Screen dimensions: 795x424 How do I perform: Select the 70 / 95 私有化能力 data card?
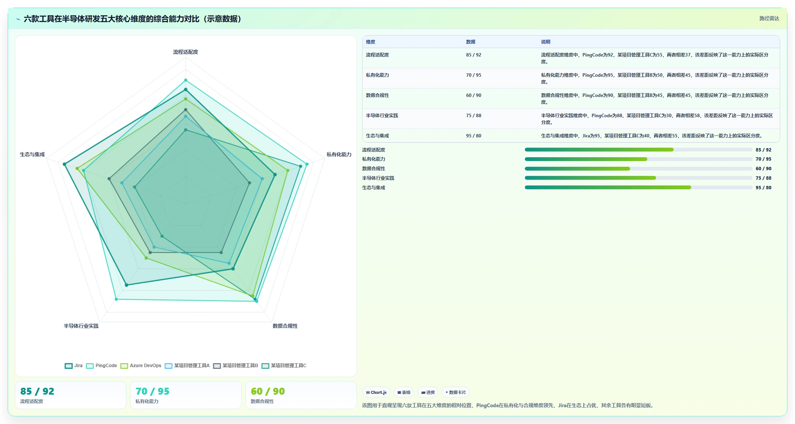186,395
